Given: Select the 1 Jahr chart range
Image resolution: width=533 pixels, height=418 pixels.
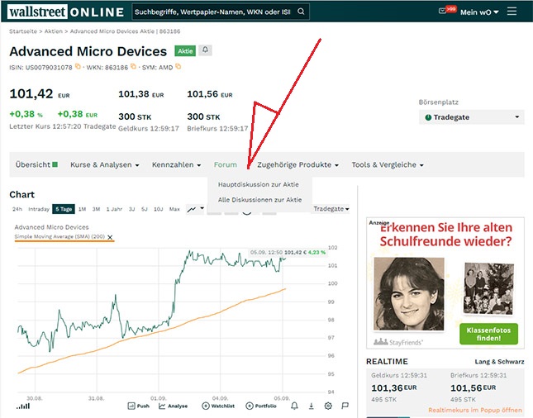Looking at the screenshot, I should [114, 209].
